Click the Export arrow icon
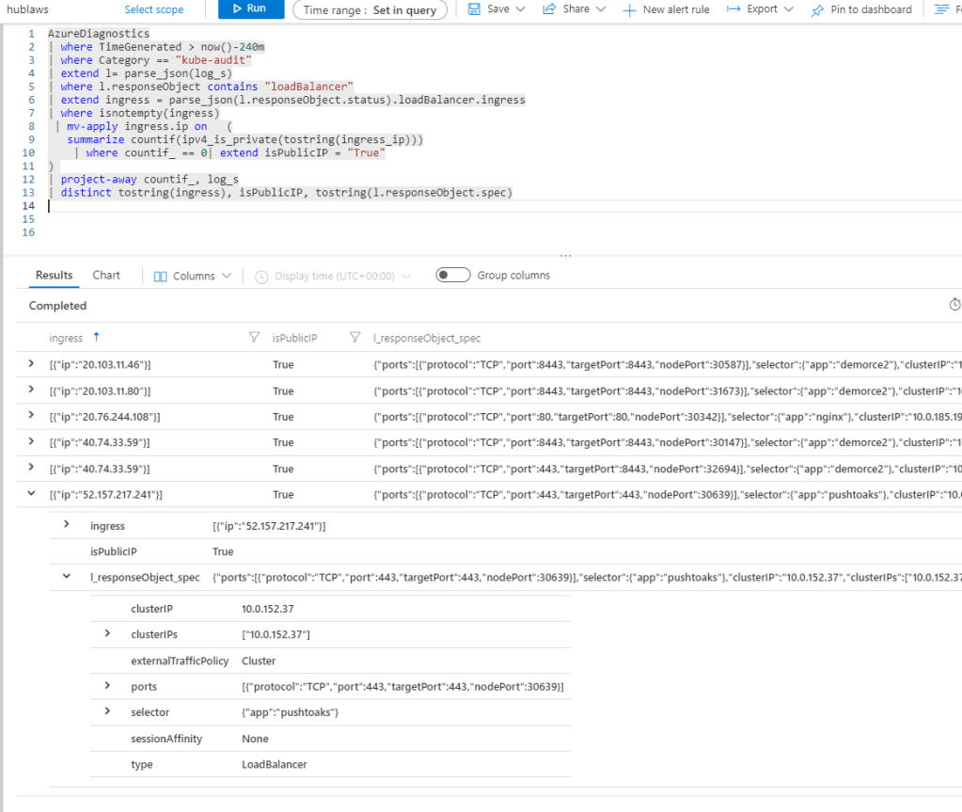The width and height of the screenshot is (962, 812). pos(733,9)
